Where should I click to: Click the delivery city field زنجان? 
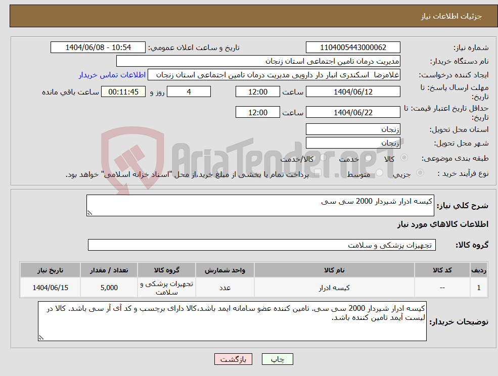353,143
